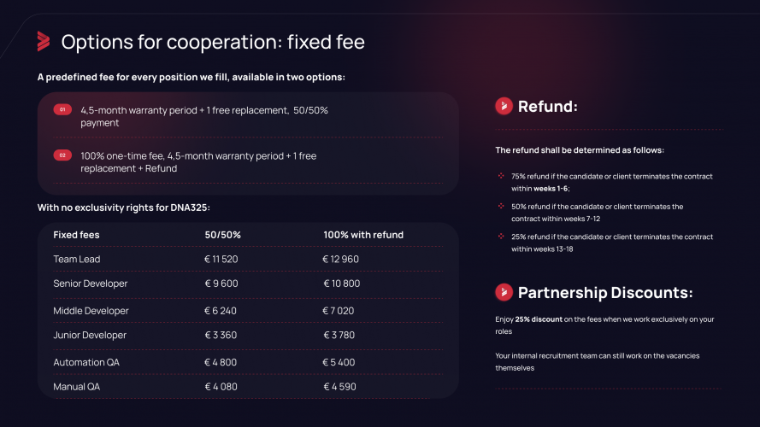Click the "Senior Developer" row label
This screenshot has height=427, width=760.
[x=90, y=284]
